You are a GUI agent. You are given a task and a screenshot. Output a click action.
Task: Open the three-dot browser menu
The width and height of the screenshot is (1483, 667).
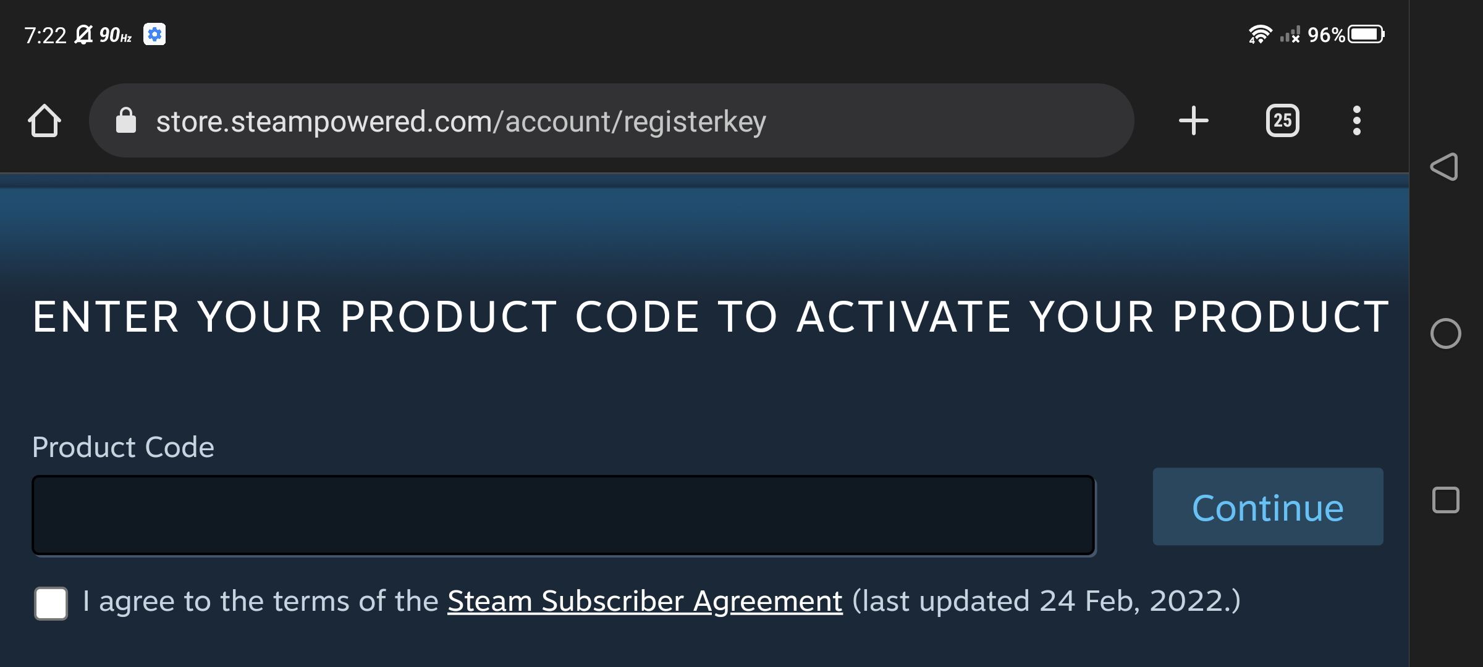point(1356,120)
